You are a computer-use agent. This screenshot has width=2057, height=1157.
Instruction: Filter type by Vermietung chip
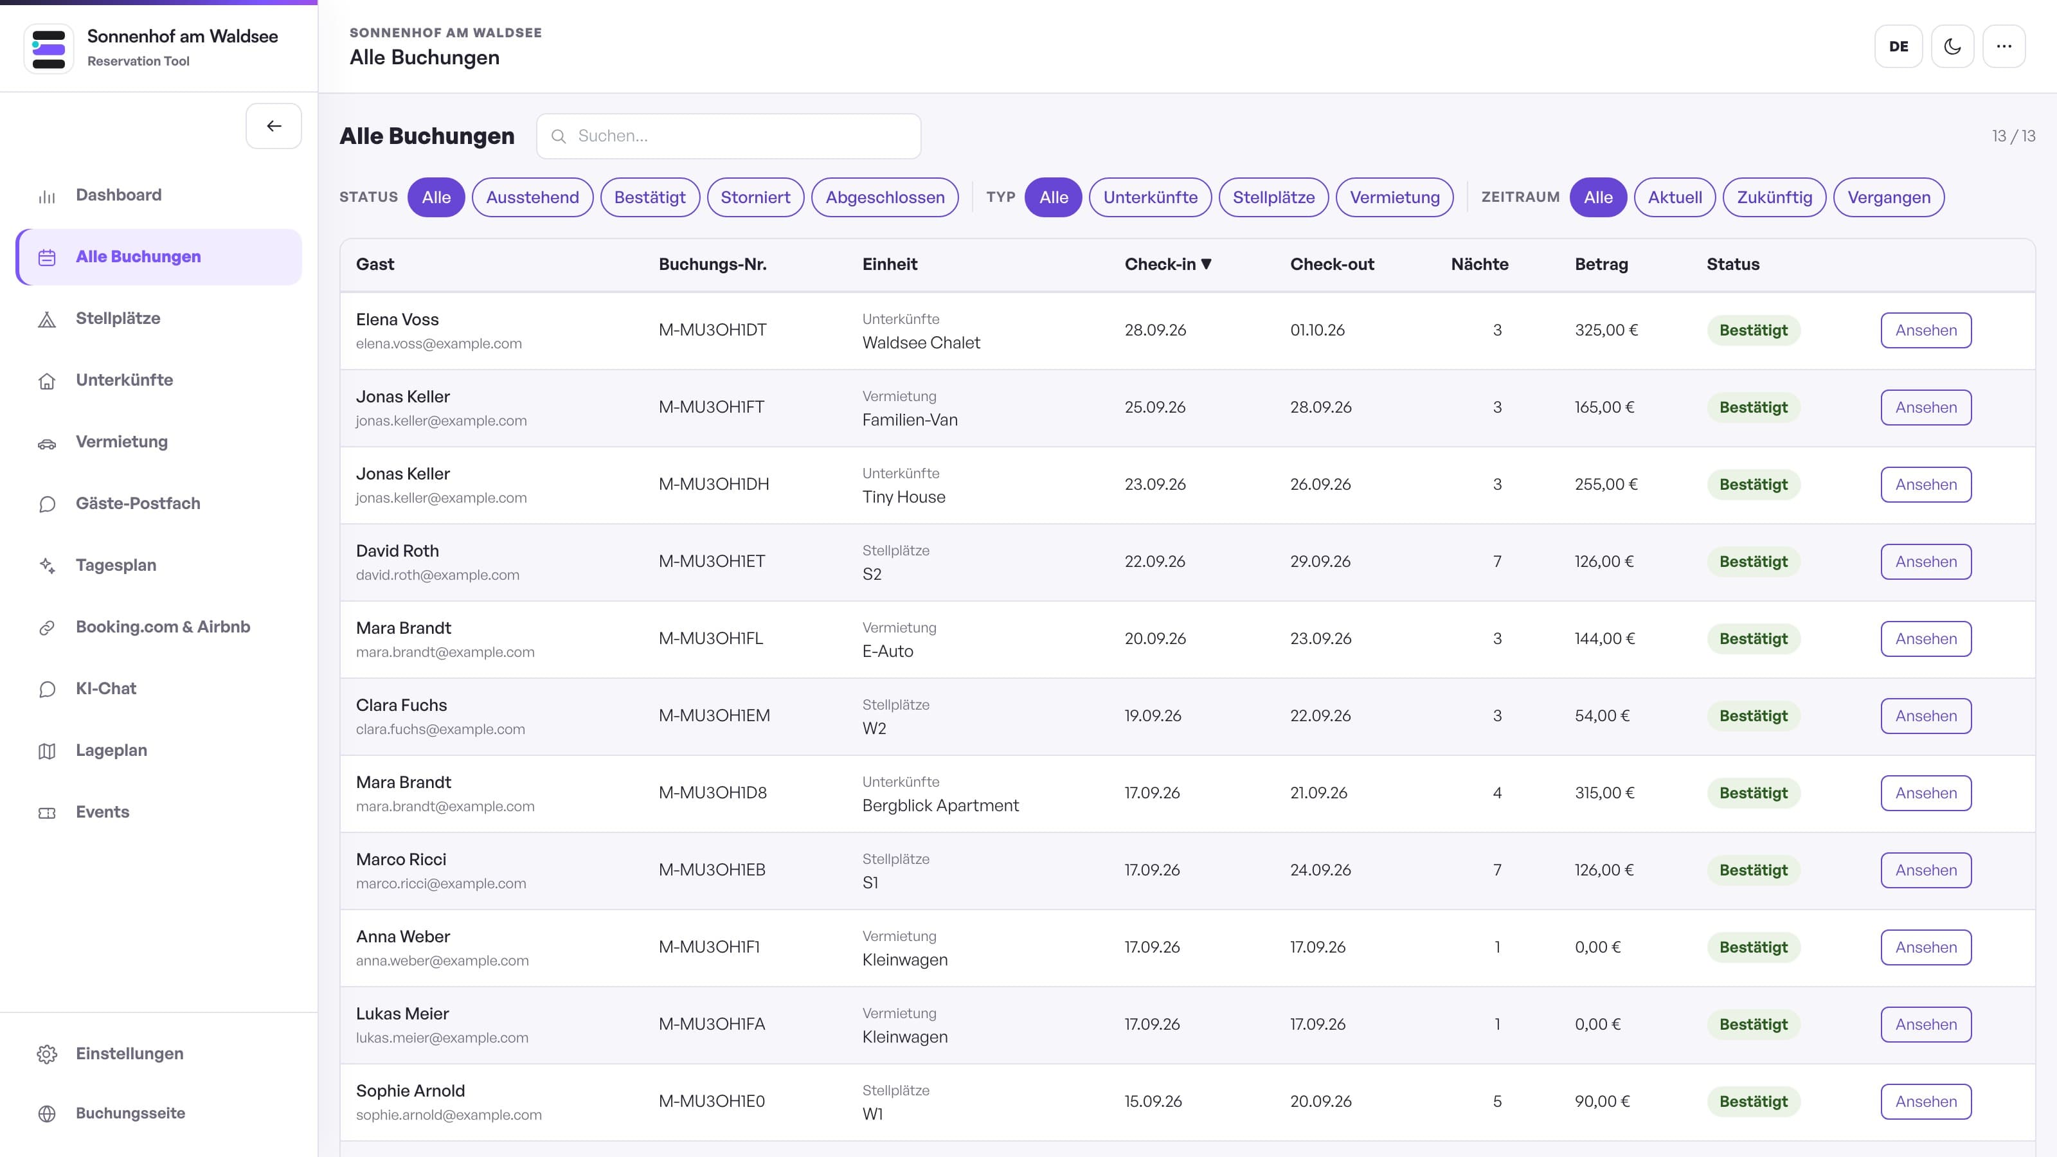[x=1395, y=197]
